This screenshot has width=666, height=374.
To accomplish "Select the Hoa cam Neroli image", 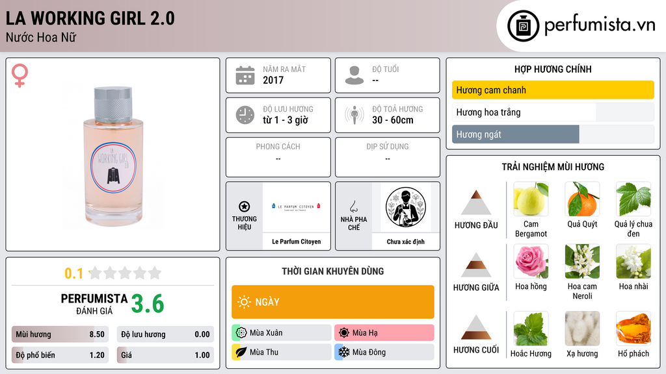I will point(582,261).
